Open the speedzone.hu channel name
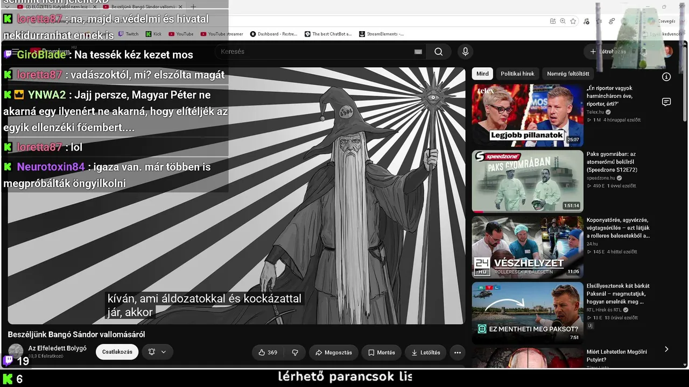The image size is (689, 387). [601, 178]
